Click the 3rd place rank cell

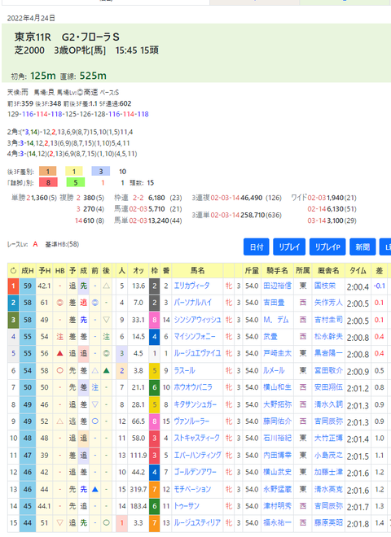pyautogui.click(x=13, y=320)
